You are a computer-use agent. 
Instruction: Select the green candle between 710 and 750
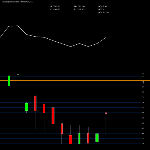[x=26, y=107]
